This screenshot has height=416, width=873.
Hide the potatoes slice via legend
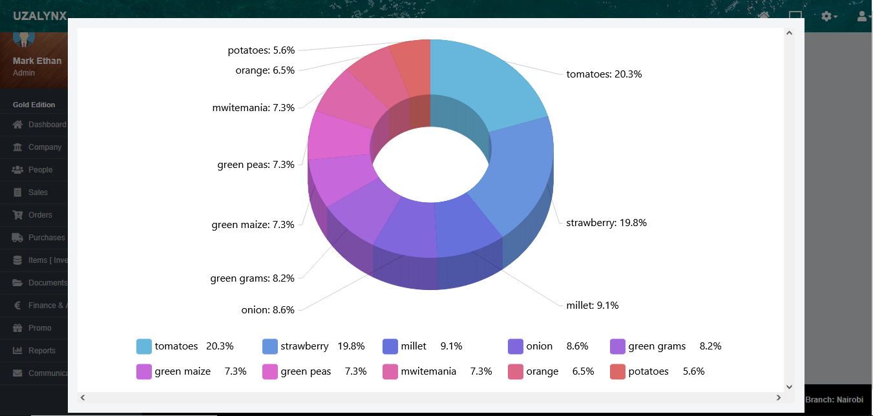[648, 371]
